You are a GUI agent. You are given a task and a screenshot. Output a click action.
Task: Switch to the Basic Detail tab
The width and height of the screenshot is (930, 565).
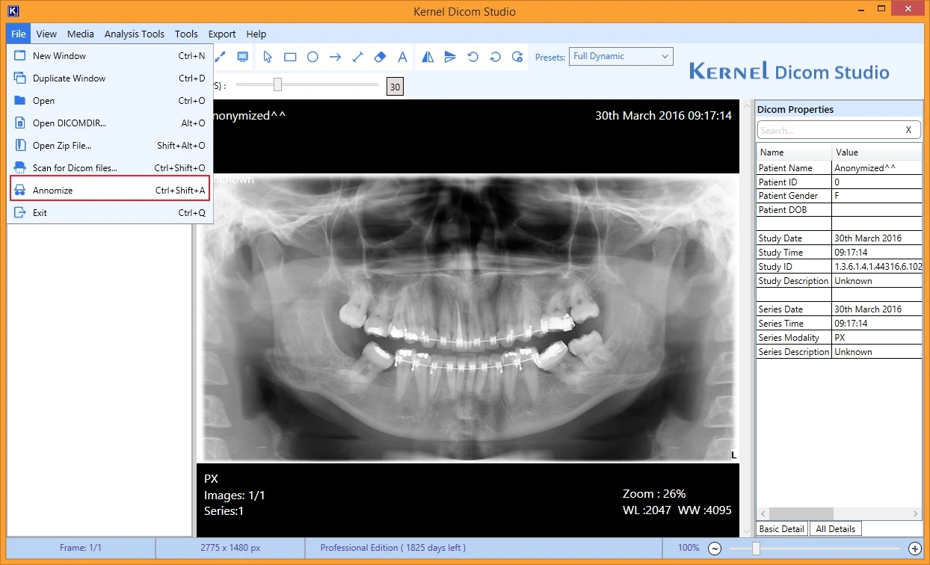[x=782, y=529]
